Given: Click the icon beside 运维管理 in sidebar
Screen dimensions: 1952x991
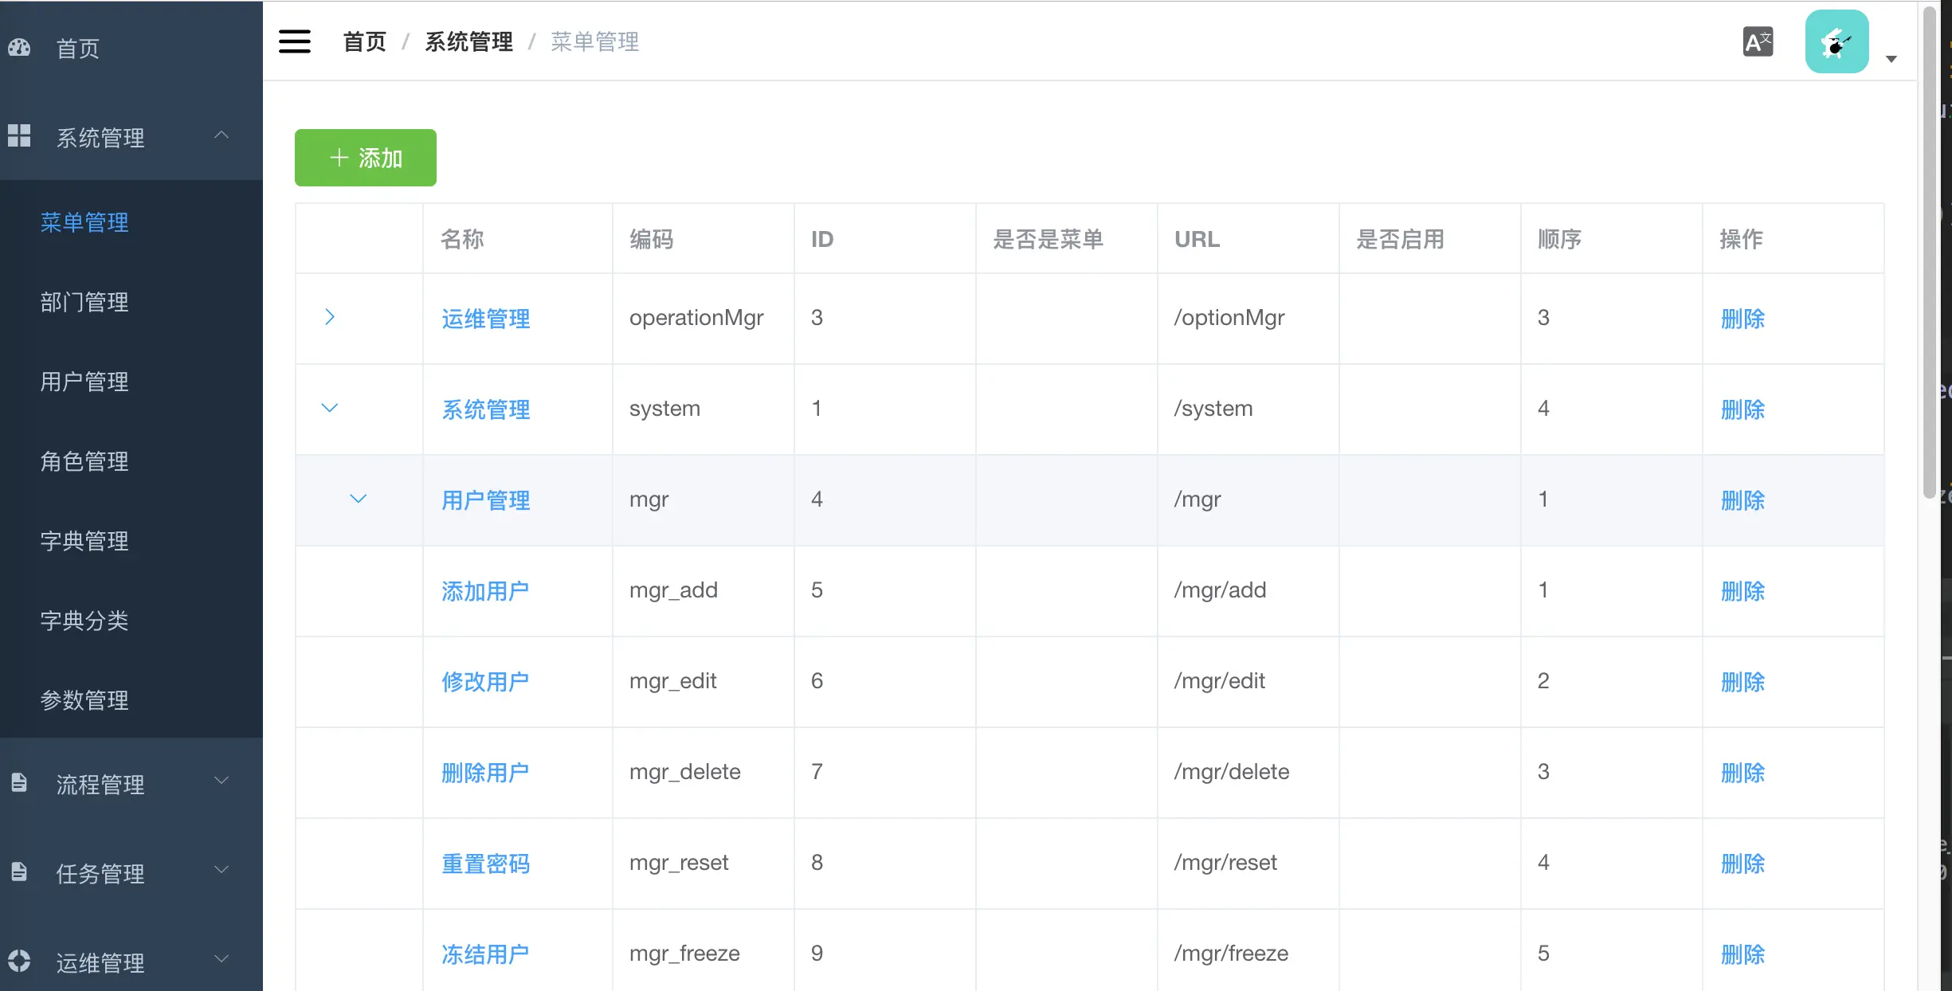Looking at the screenshot, I should click(x=19, y=961).
